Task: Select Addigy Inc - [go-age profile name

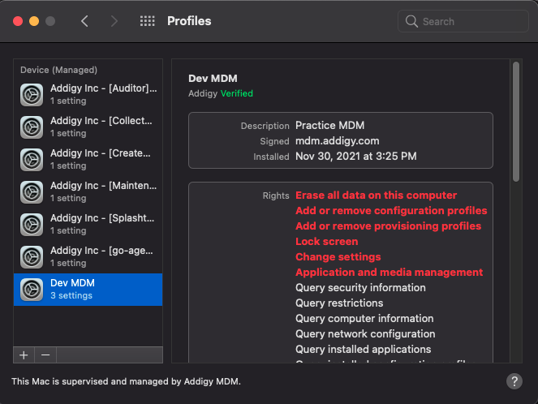Action: point(101,251)
